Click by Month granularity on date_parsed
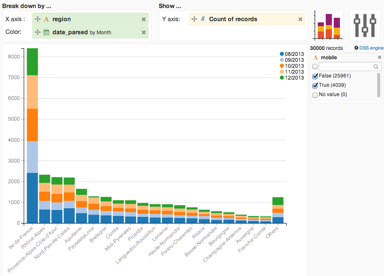This screenshot has height=276, width=384. [x=100, y=33]
